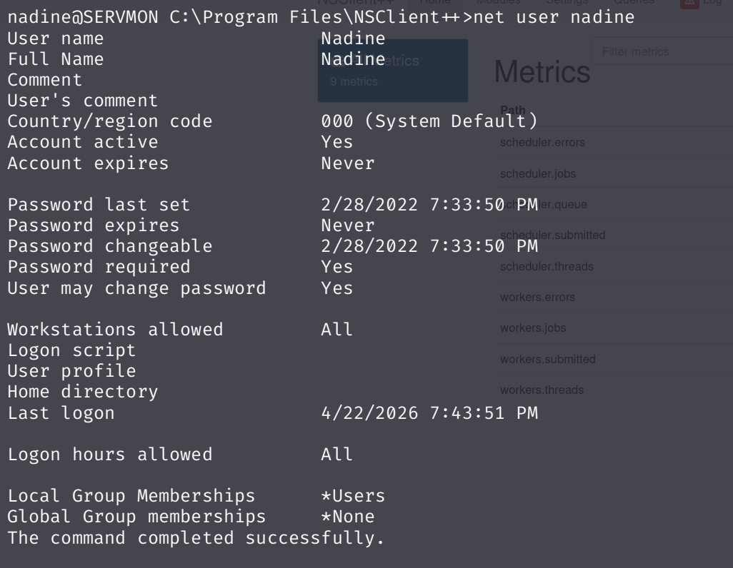Select the 9 metrics card
This screenshot has height=568, width=733.
[392, 71]
